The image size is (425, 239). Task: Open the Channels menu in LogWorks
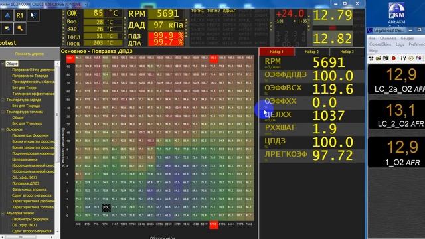pos(388,39)
